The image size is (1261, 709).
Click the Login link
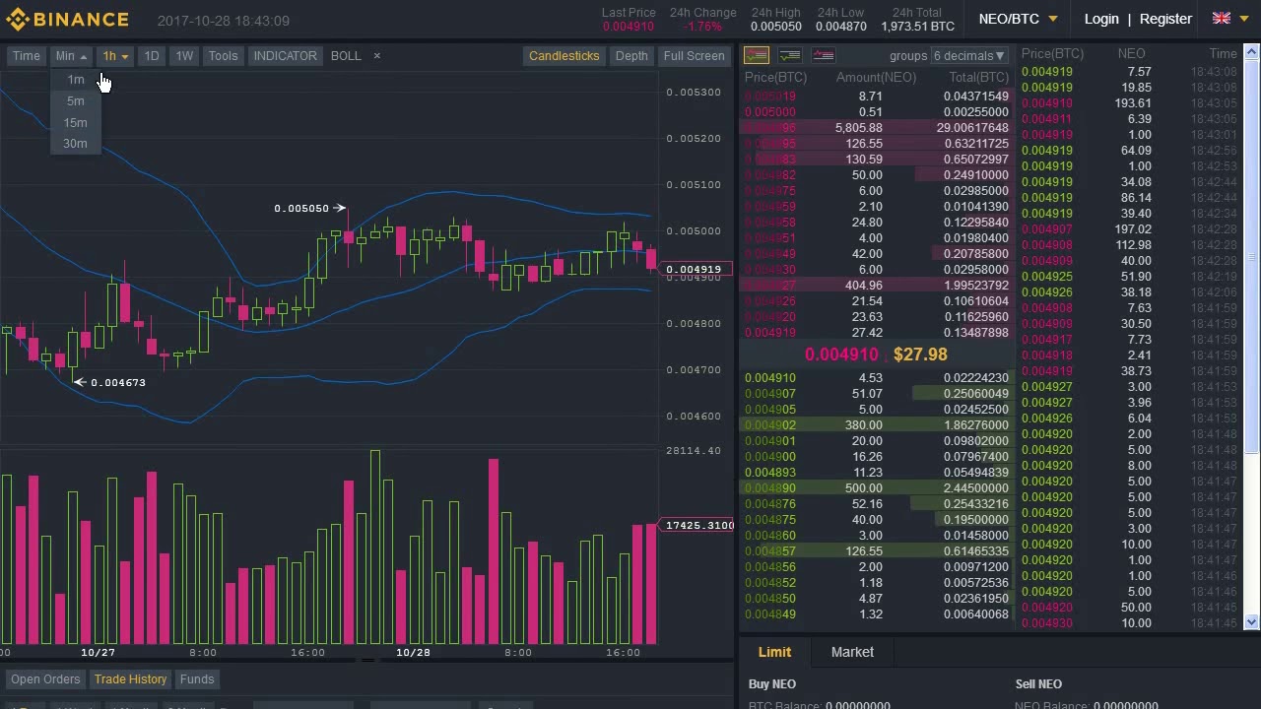pos(1101,19)
